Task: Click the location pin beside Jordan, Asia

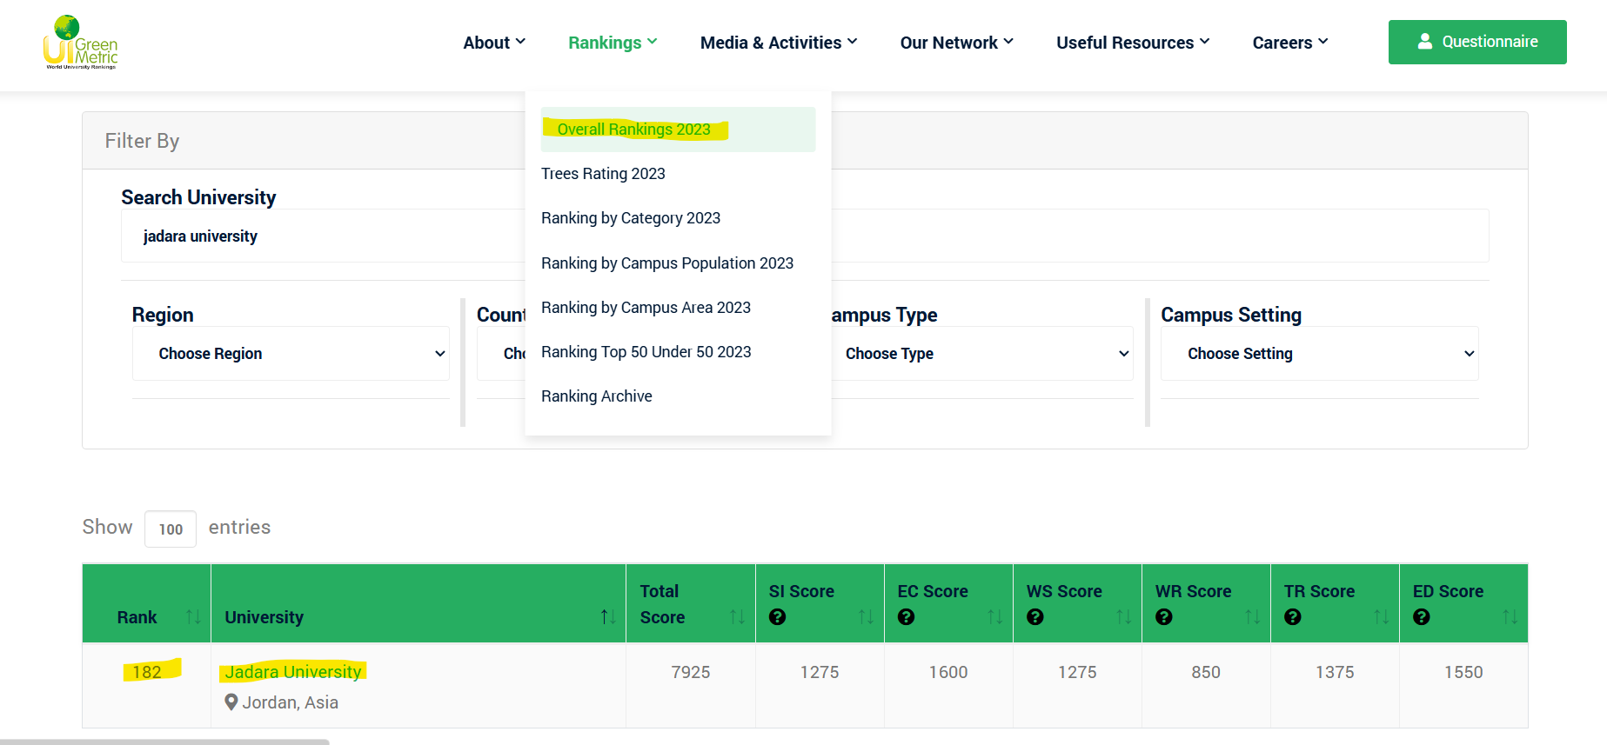Action: pos(231,702)
